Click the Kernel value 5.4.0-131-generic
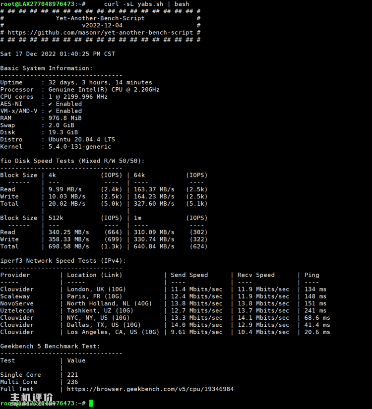Image resolution: width=372 pixels, height=409 pixels. click(x=80, y=147)
